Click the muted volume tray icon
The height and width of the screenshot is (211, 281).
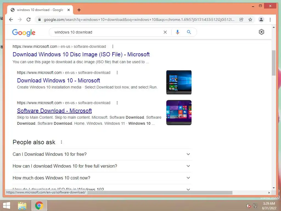248,206
